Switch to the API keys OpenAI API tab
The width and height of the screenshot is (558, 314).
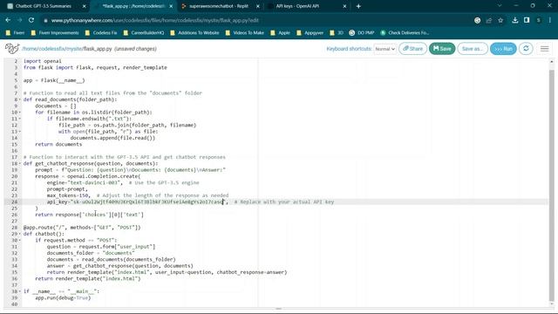coord(297,6)
